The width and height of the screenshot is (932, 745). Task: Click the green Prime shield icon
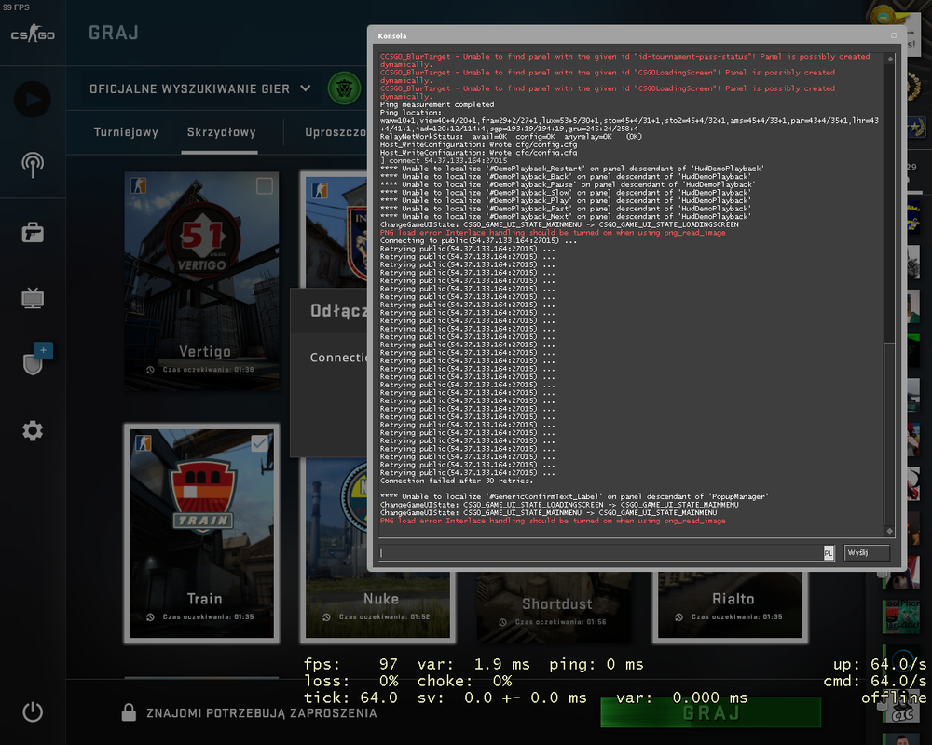344,88
